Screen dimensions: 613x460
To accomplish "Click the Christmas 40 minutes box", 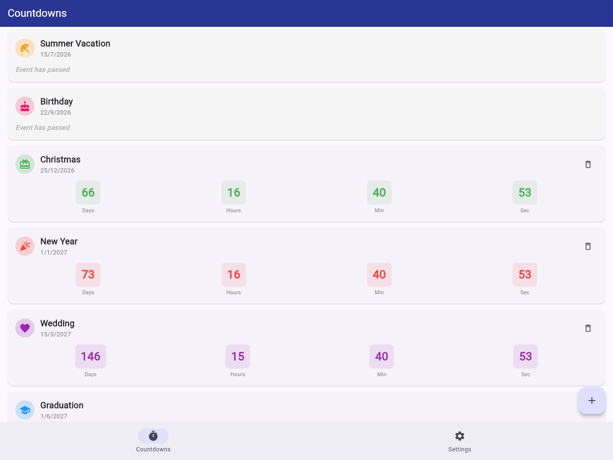I will [x=379, y=193].
